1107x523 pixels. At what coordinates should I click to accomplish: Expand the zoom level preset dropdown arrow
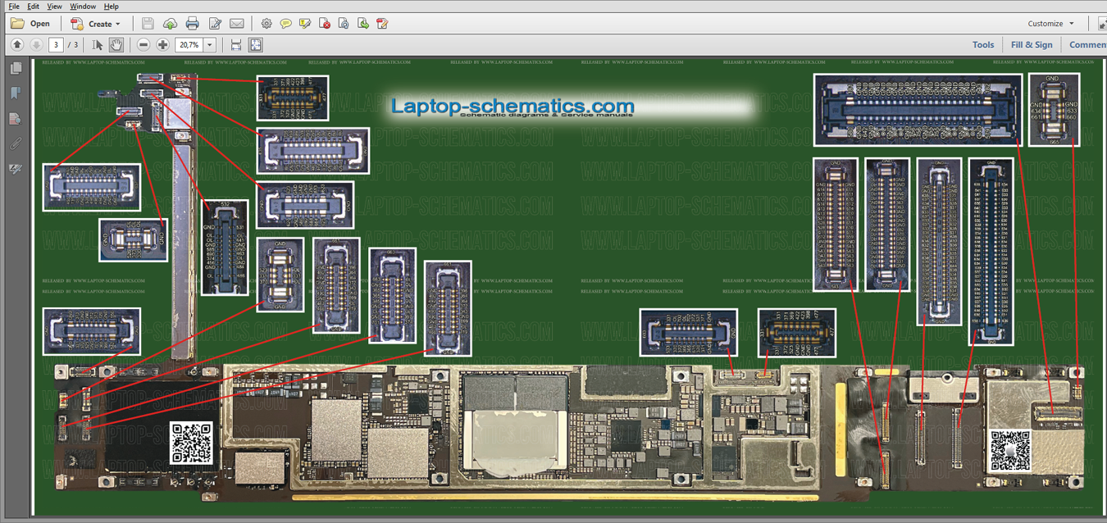pyautogui.click(x=210, y=45)
